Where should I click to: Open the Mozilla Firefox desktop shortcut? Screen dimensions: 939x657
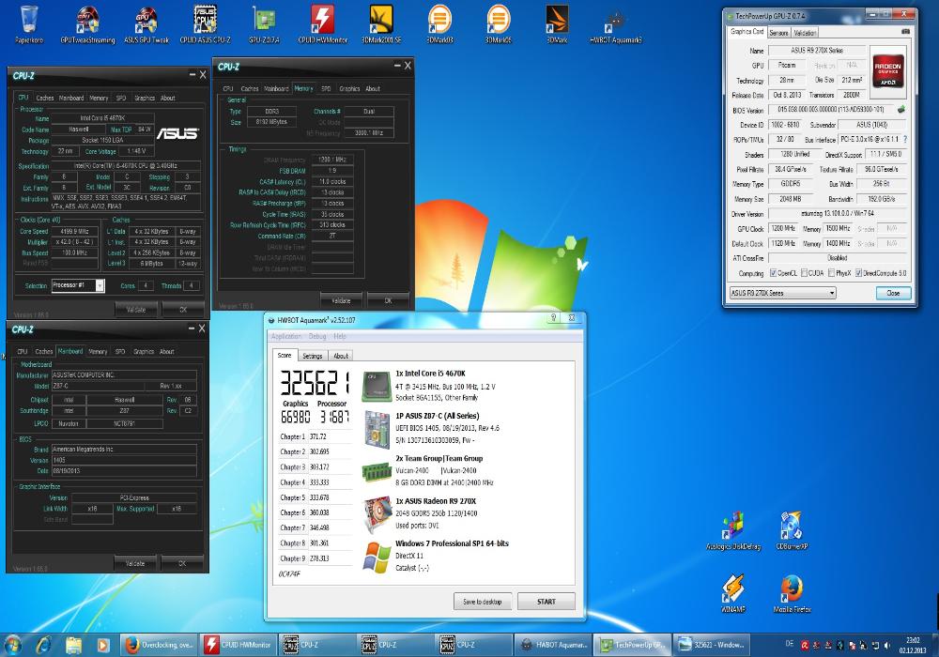click(792, 593)
